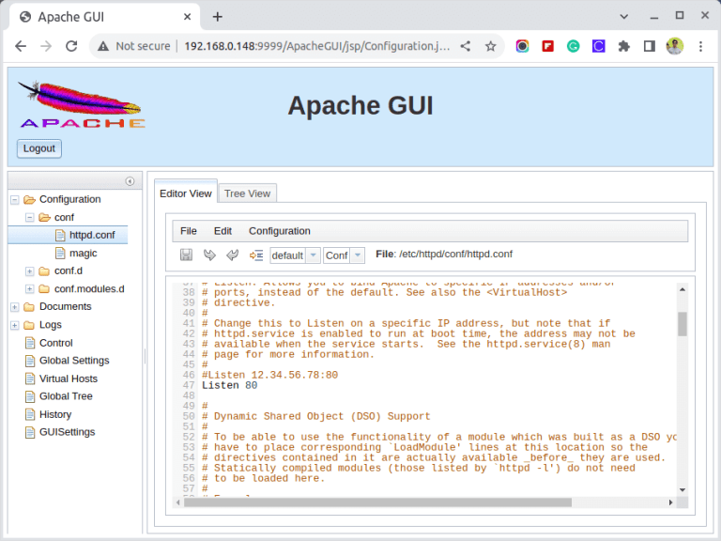Open the tab search chevron
Viewport: 721px width, 541px height.
point(624,17)
